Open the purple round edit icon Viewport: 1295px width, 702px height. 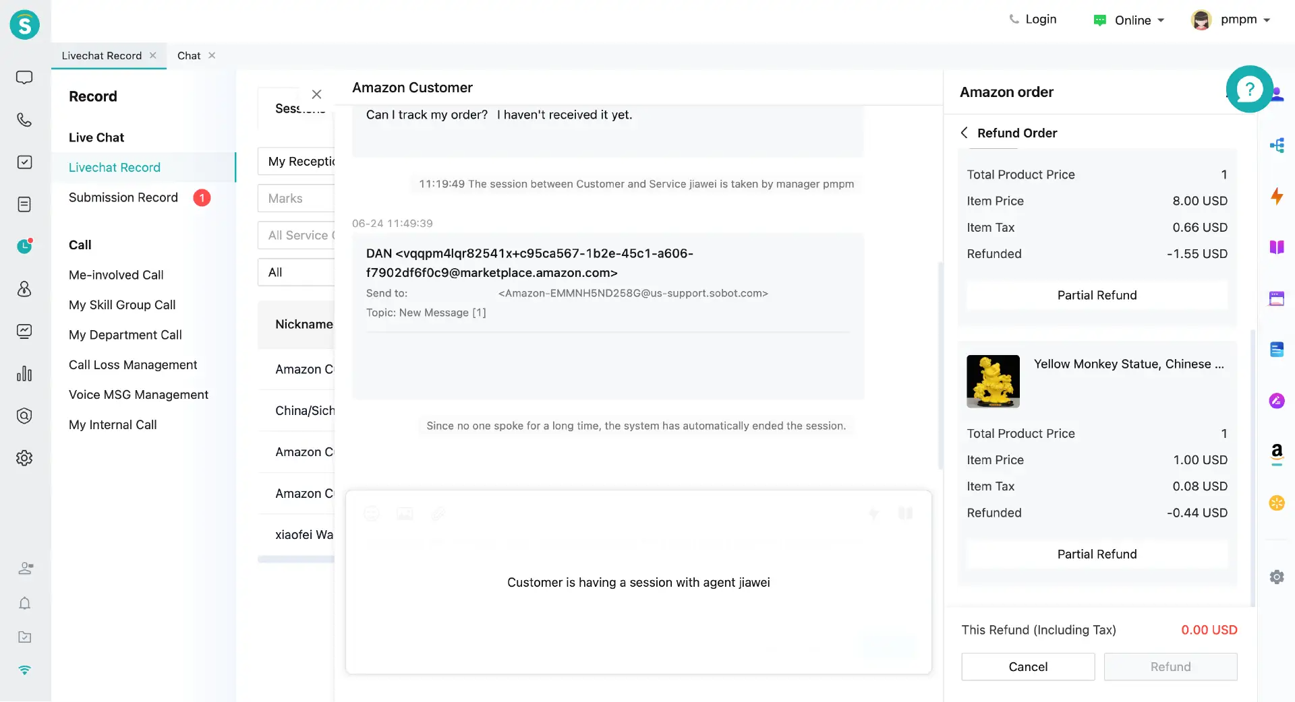[x=1277, y=401]
